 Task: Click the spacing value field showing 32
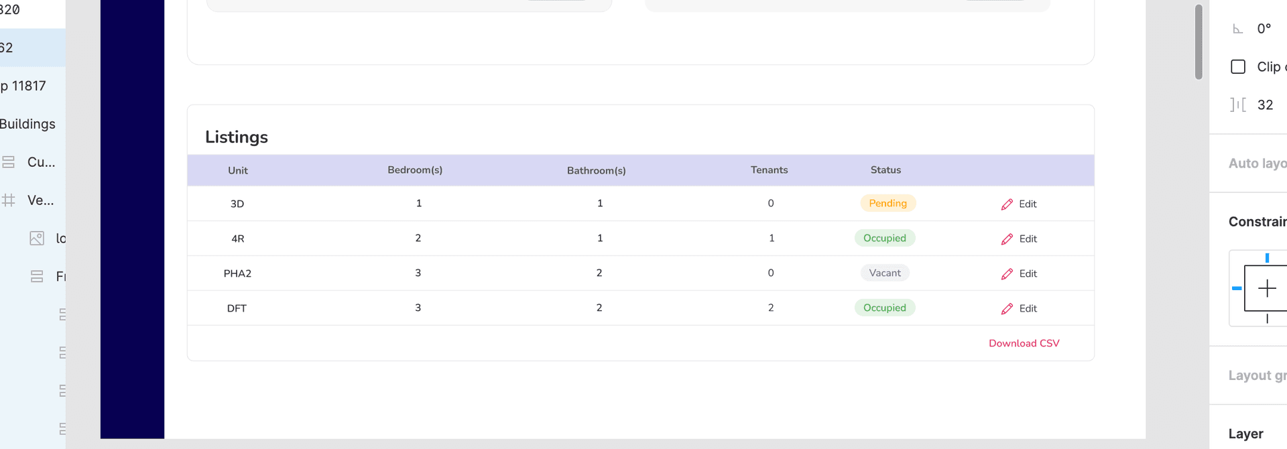1266,105
